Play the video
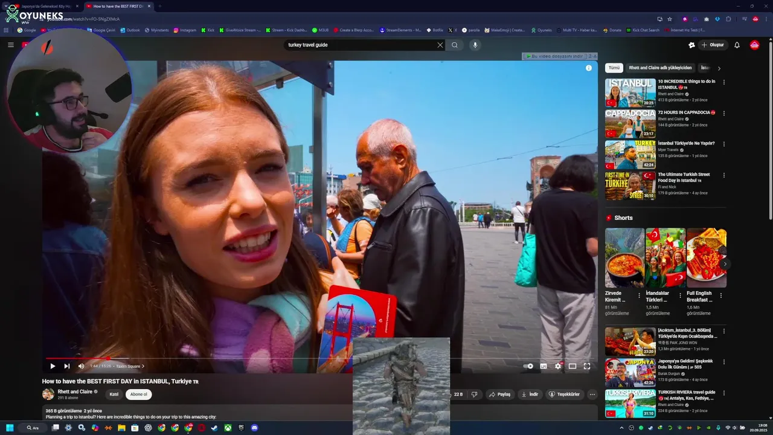The width and height of the screenshot is (773, 435). [x=53, y=366]
